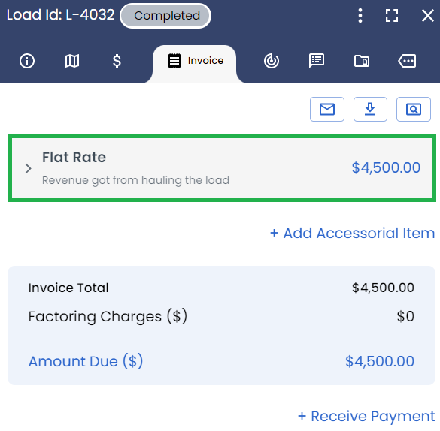Click the Flat Rate $4,500.00 amount
The image size is (440, 431).
click(x=386, y=167)
